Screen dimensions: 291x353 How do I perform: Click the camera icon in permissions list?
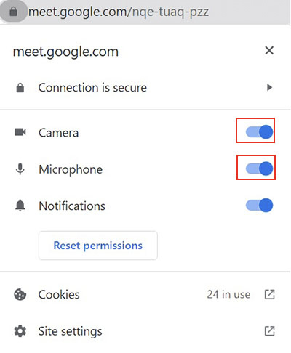(20, 132)
